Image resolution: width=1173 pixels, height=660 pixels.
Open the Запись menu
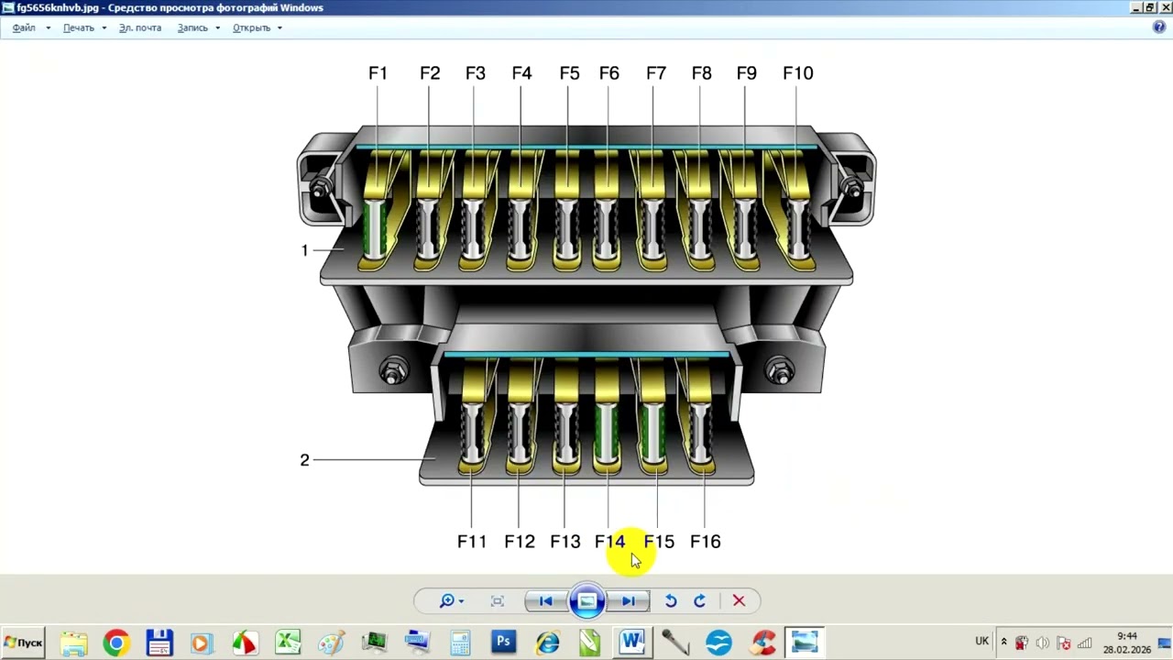pos(192,27)
